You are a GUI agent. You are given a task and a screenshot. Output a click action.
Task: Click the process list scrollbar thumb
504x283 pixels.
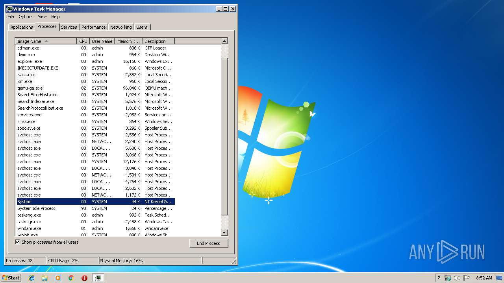coord(224,137)
